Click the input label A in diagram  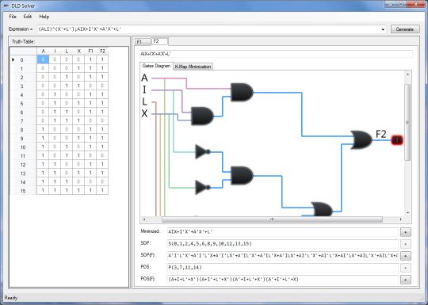coord(144,78)
